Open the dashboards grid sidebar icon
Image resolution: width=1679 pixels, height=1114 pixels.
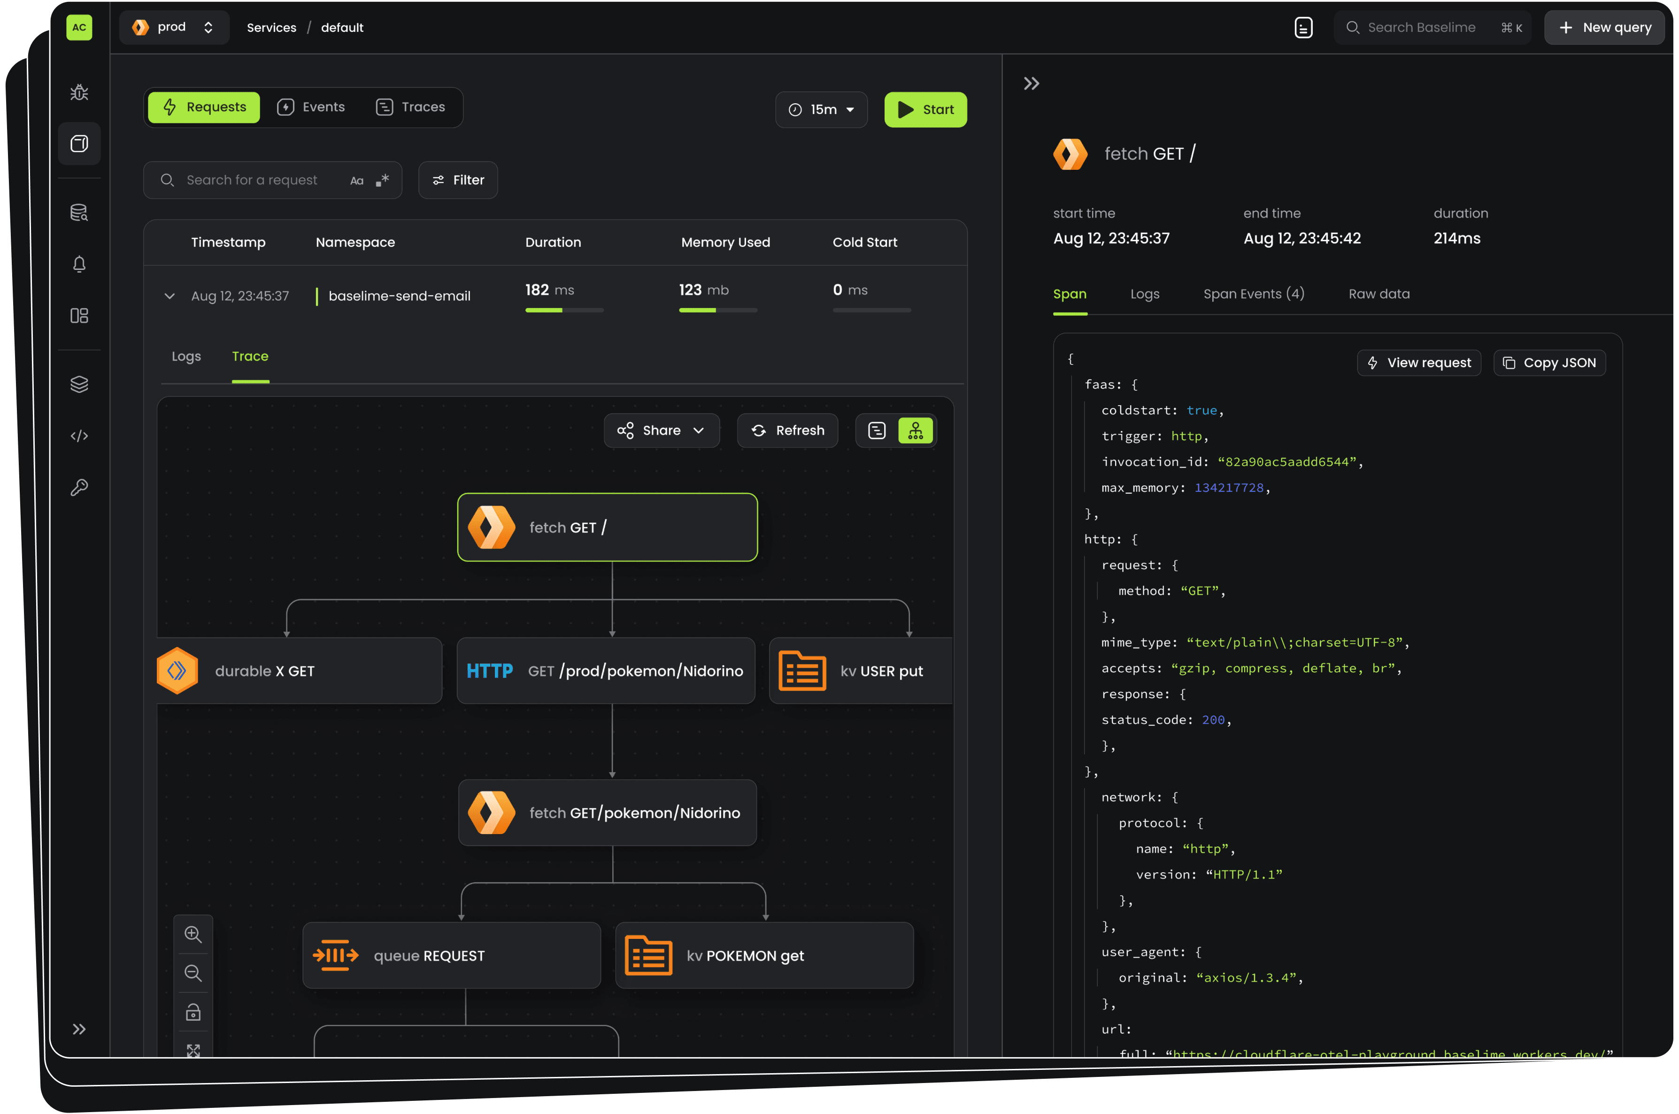(x=79, y=315)
